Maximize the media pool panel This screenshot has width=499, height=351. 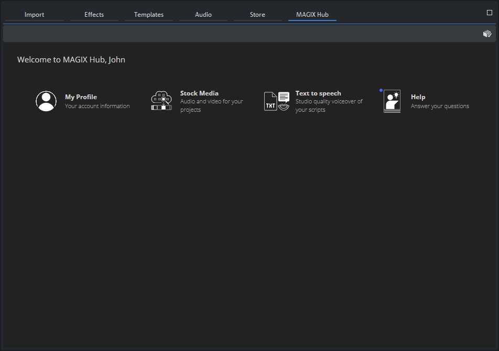(490, 13)
